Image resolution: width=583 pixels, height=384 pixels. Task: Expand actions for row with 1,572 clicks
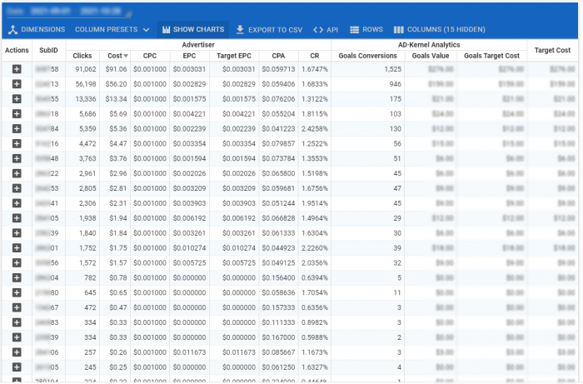(17, 263)
